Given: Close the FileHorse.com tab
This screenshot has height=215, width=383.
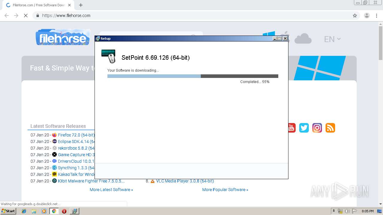Looking at the screenshot, I should pos(69,5).
